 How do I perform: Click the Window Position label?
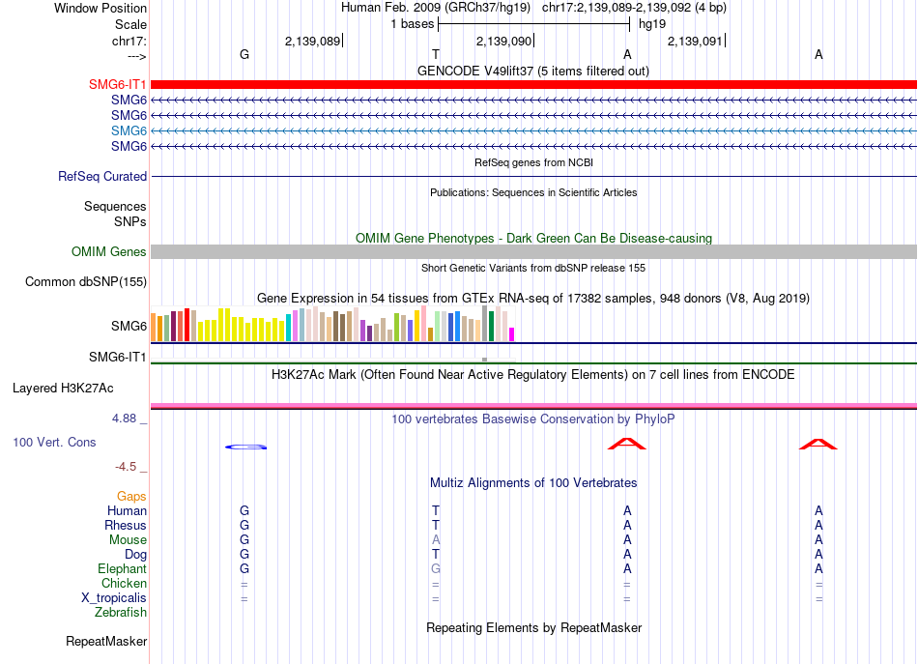tap(100, 8)
